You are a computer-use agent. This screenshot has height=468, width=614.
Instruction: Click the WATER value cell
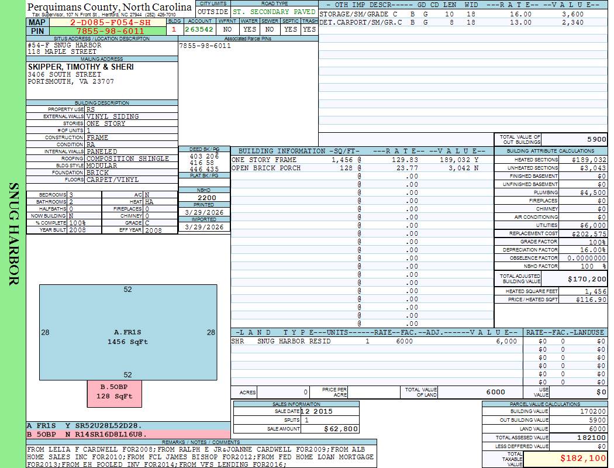tap(250, 29)
